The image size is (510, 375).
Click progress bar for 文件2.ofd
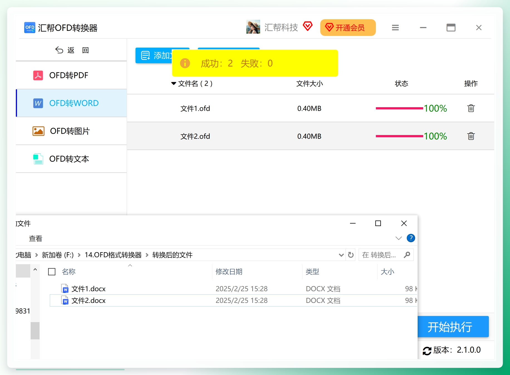(x=400, y=136)
